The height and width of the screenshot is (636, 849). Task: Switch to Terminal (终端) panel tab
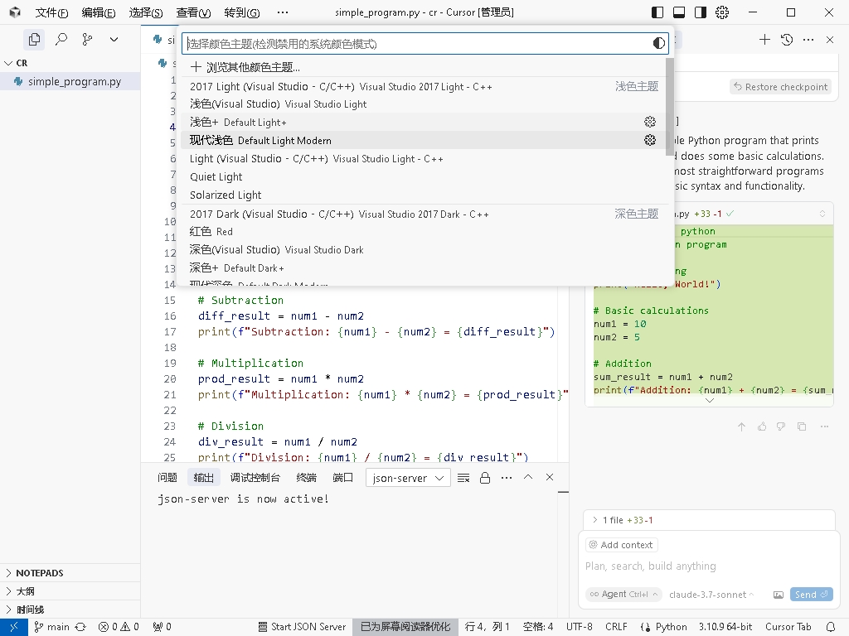[307, 478]
